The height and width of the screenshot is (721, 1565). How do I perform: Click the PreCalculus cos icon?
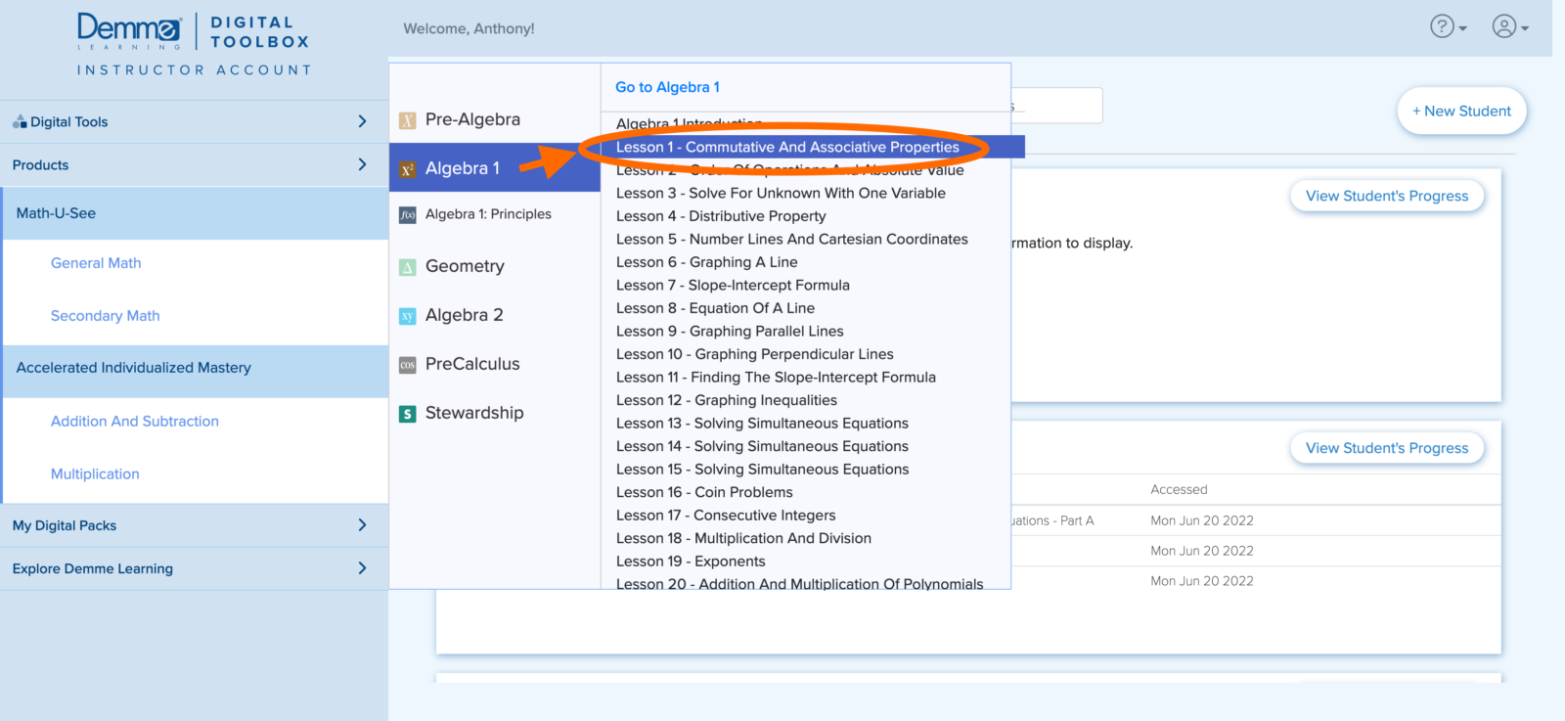tap(407, 365)
